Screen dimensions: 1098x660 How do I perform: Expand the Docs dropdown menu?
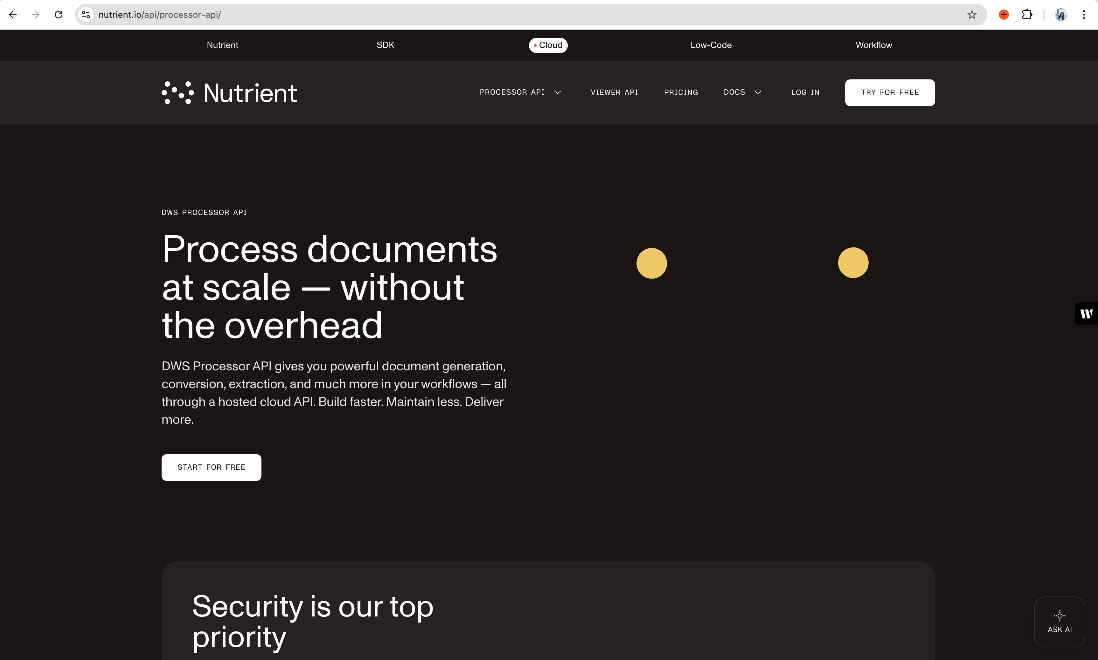coord(742,92)
